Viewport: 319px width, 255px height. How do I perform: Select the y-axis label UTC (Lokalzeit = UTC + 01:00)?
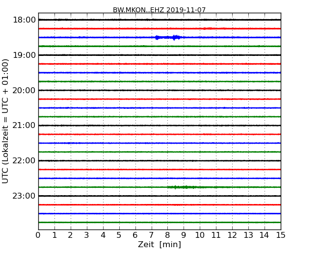coord(5,122)
